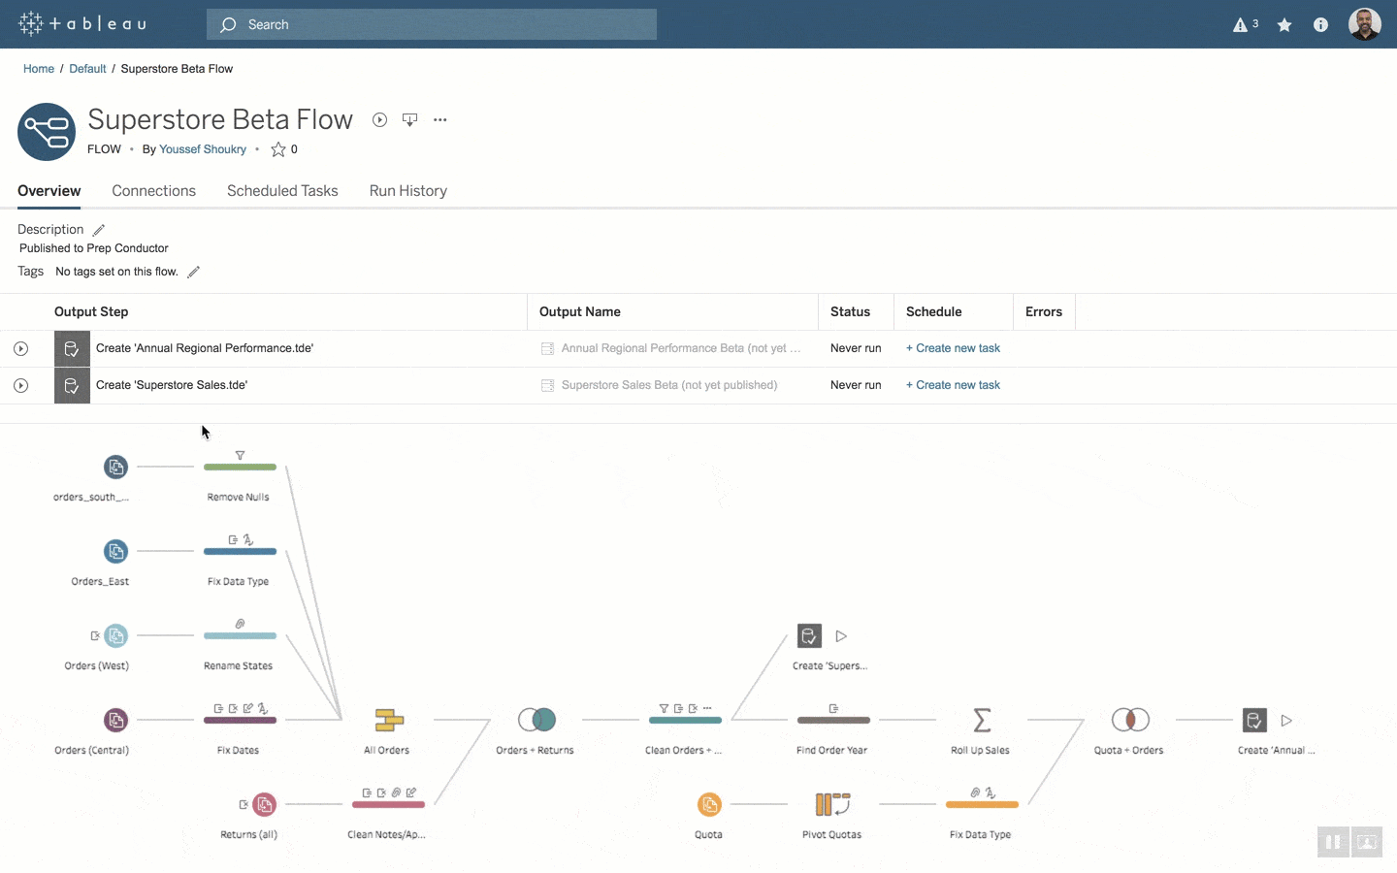Viewport: 1397px width, 873px height.
Task: Go to Home breadcrumb
Action: 39,69
